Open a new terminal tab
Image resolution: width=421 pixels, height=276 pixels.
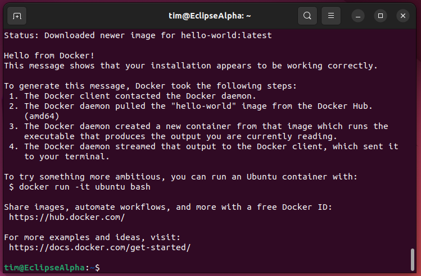click(x=17, y=16)
